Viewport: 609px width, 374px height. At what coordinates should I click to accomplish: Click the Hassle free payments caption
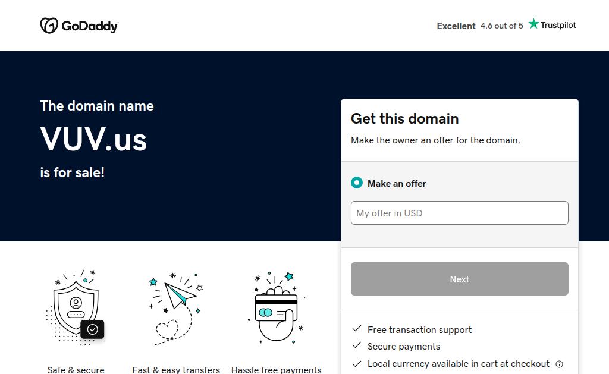[276, 370]
